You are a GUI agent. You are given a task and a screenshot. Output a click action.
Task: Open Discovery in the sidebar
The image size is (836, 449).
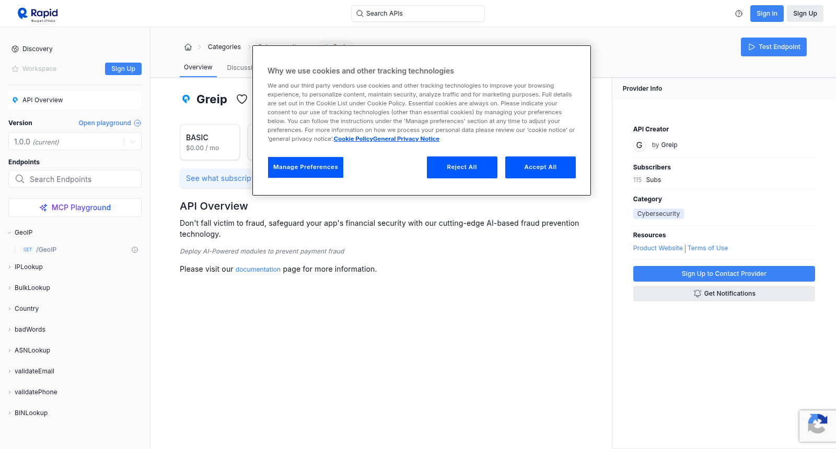pos(38,49)
